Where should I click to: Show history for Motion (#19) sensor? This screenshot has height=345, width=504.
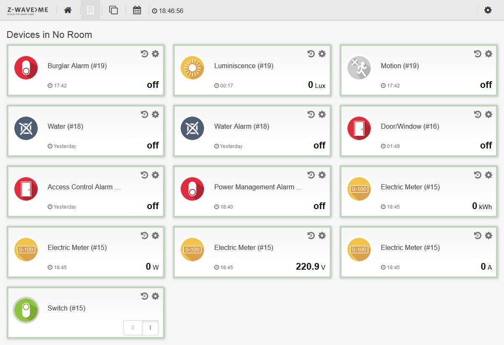pos(478,54)
